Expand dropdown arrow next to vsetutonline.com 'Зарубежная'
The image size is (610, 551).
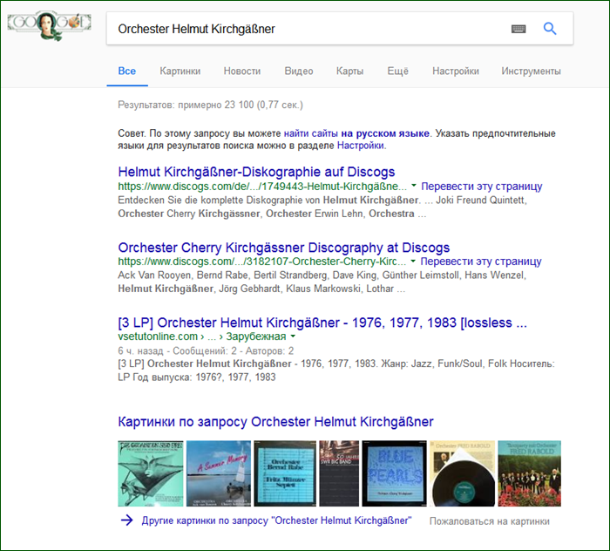[293, 336]
